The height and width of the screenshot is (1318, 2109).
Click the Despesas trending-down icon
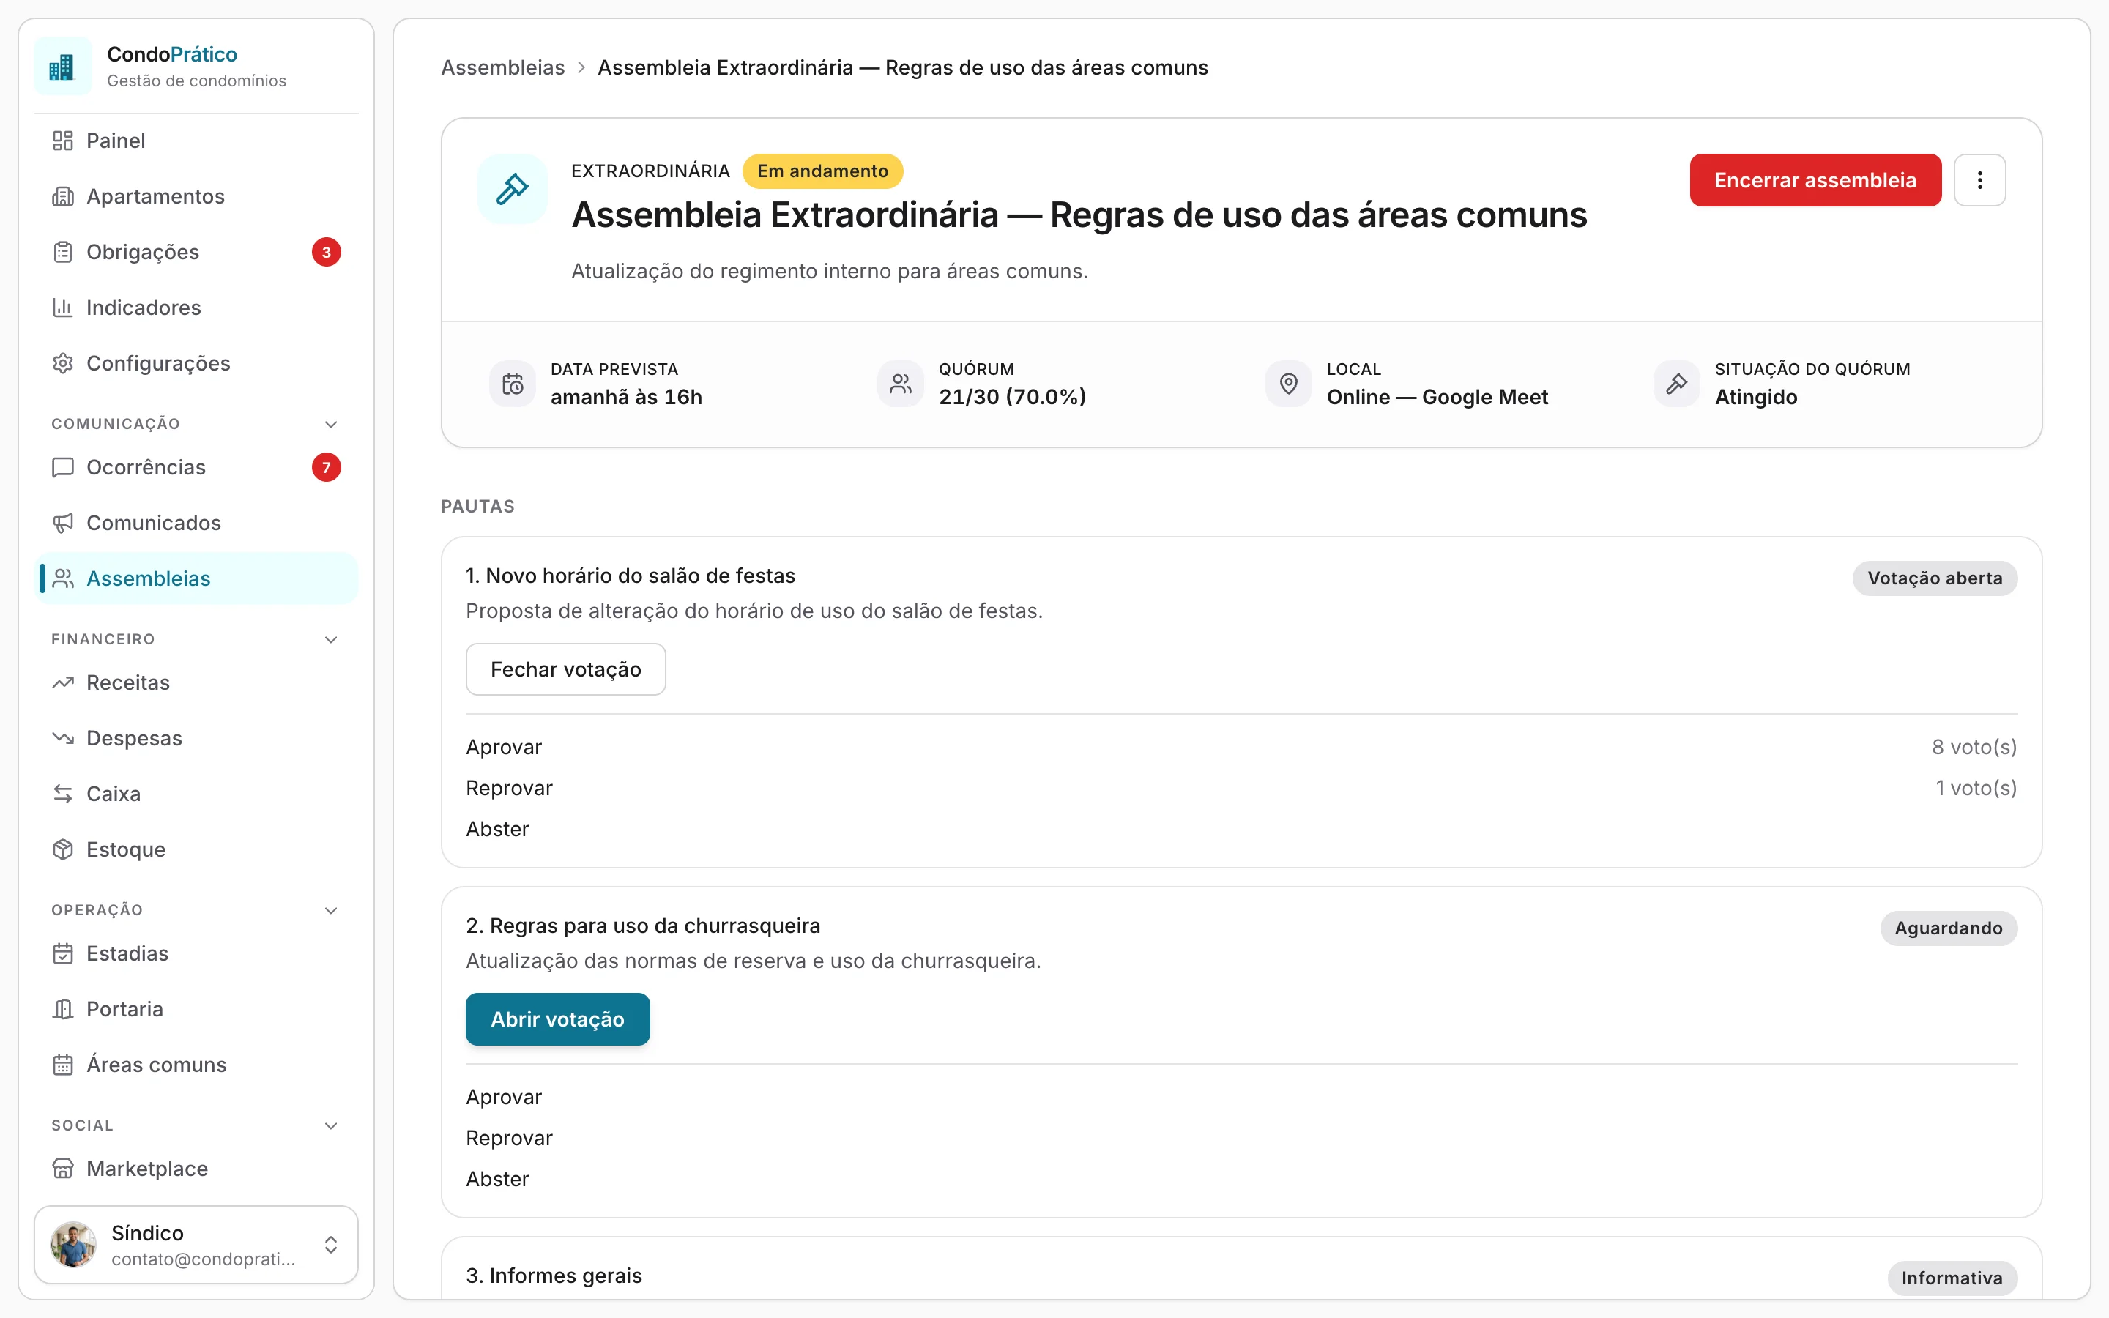63,738
